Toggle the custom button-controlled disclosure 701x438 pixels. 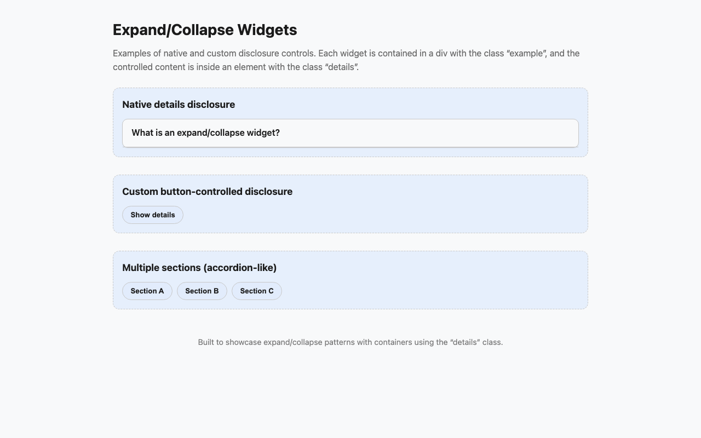click(152, 215)
